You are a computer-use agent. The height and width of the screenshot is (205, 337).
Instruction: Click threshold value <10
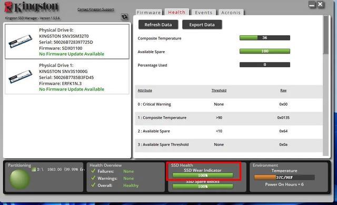219,131
